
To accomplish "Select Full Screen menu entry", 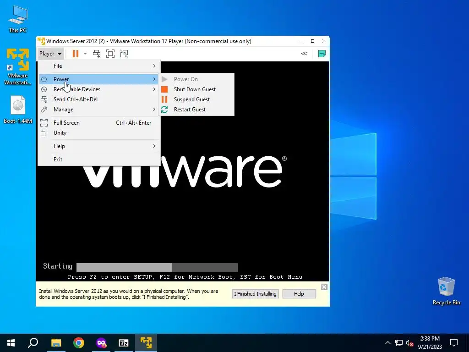I will (99, 123).
